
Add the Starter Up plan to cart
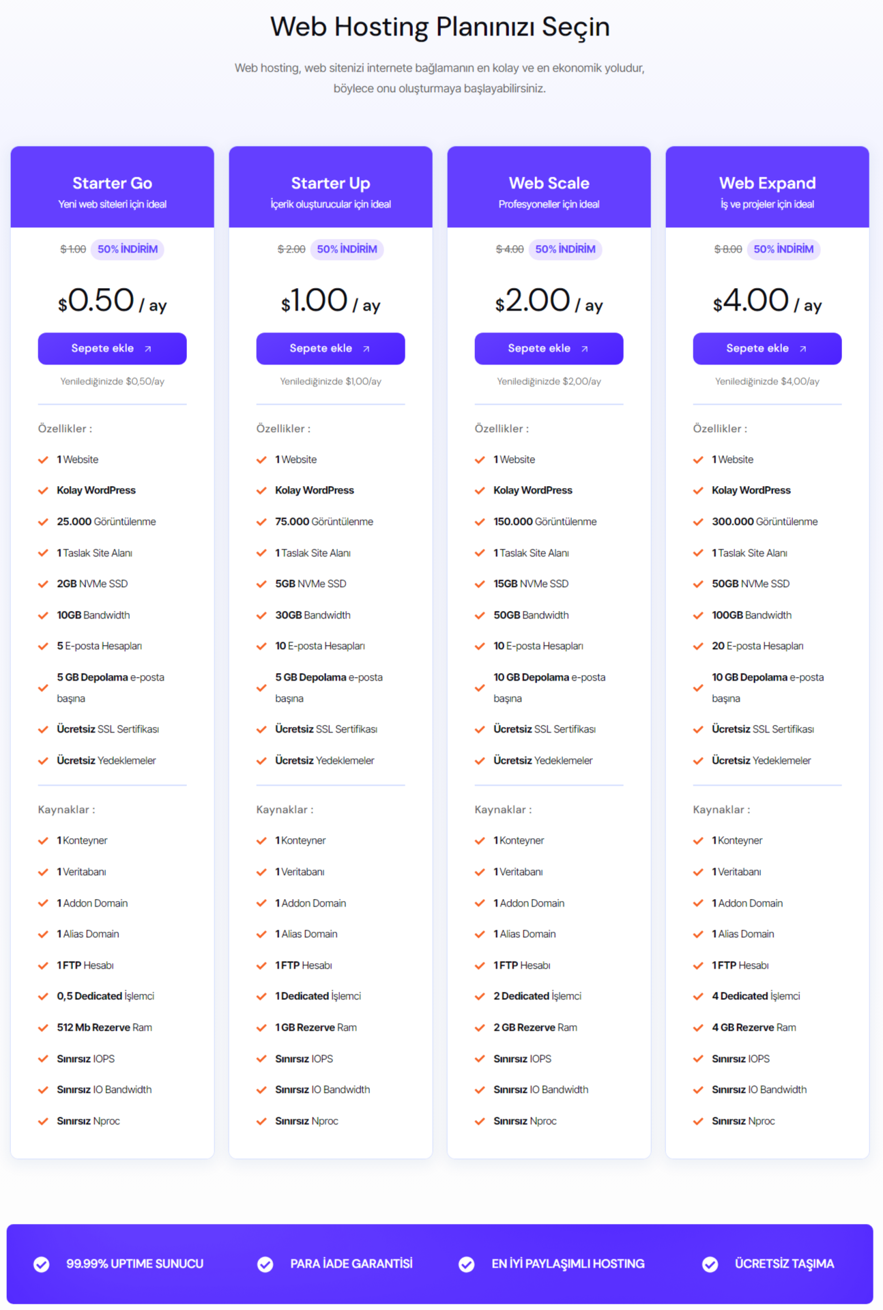tap(330, 348)
